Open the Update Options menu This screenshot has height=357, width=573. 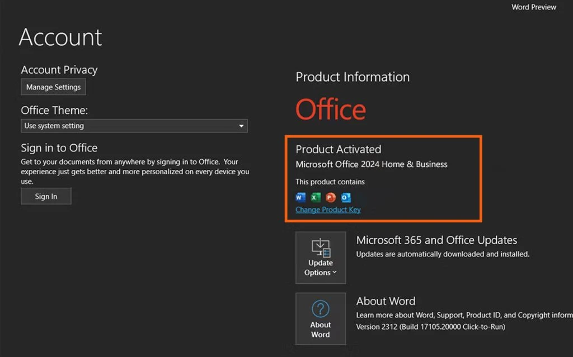tap(321, 258)
